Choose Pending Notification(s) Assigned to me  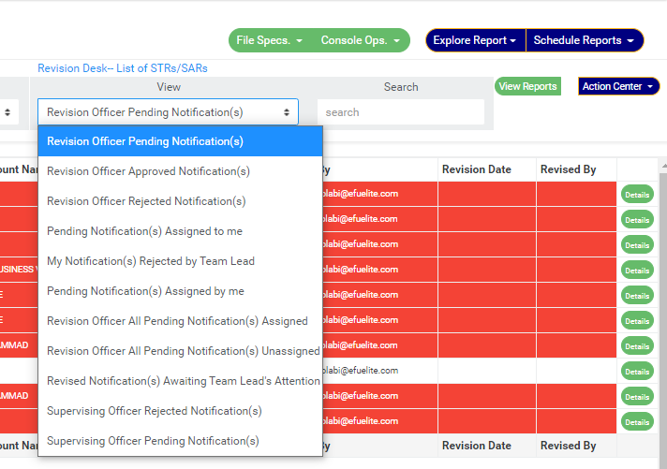pos(144,231)
